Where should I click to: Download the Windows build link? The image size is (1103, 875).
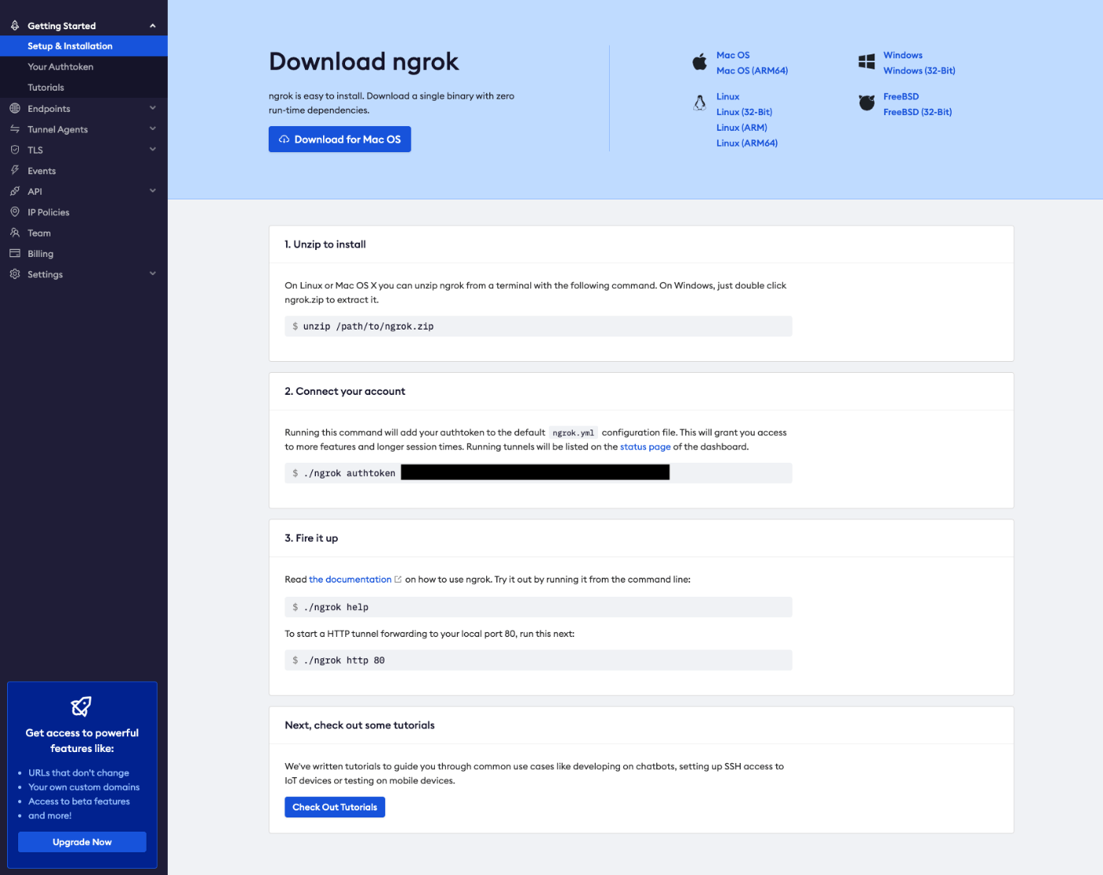[903, 55]
